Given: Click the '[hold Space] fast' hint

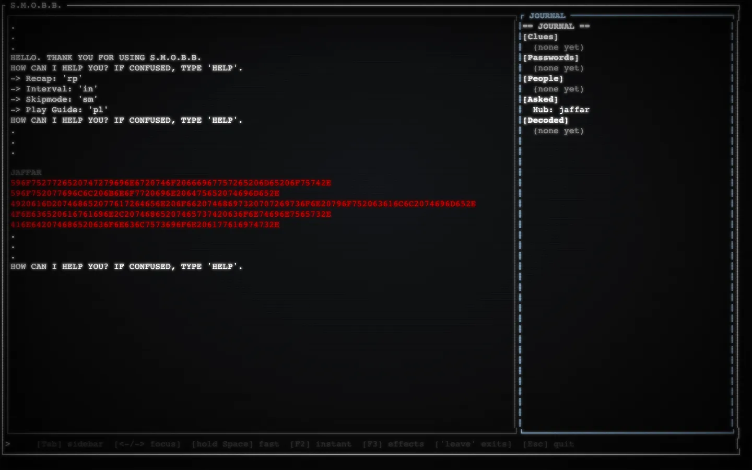Looking at the screenshot, I should (x=235, y=444).
